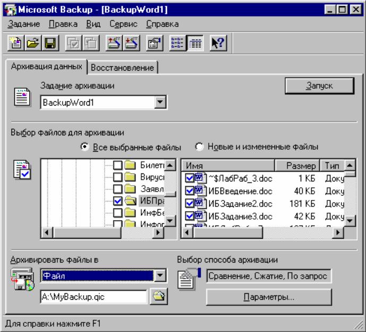Sort files by the Размер column header
The image size is (366, 332).
click(297, 165)
